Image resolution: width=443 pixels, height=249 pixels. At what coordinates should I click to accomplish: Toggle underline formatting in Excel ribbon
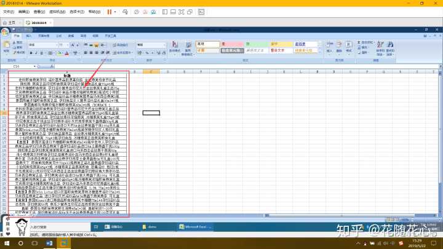[42, 53]
